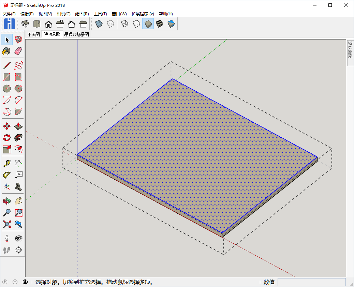This screenshot has width=354, height=287.
Task: Switch to Iso view house icon
Action: tap(25, 24)
